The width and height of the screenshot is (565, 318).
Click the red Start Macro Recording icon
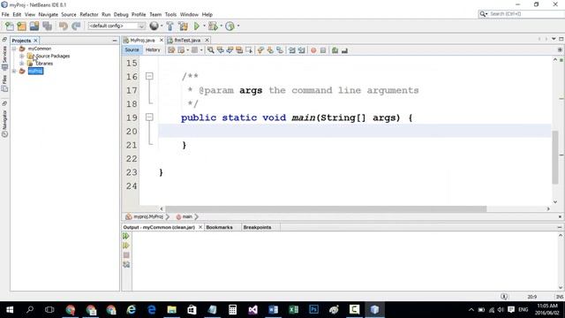313,50
